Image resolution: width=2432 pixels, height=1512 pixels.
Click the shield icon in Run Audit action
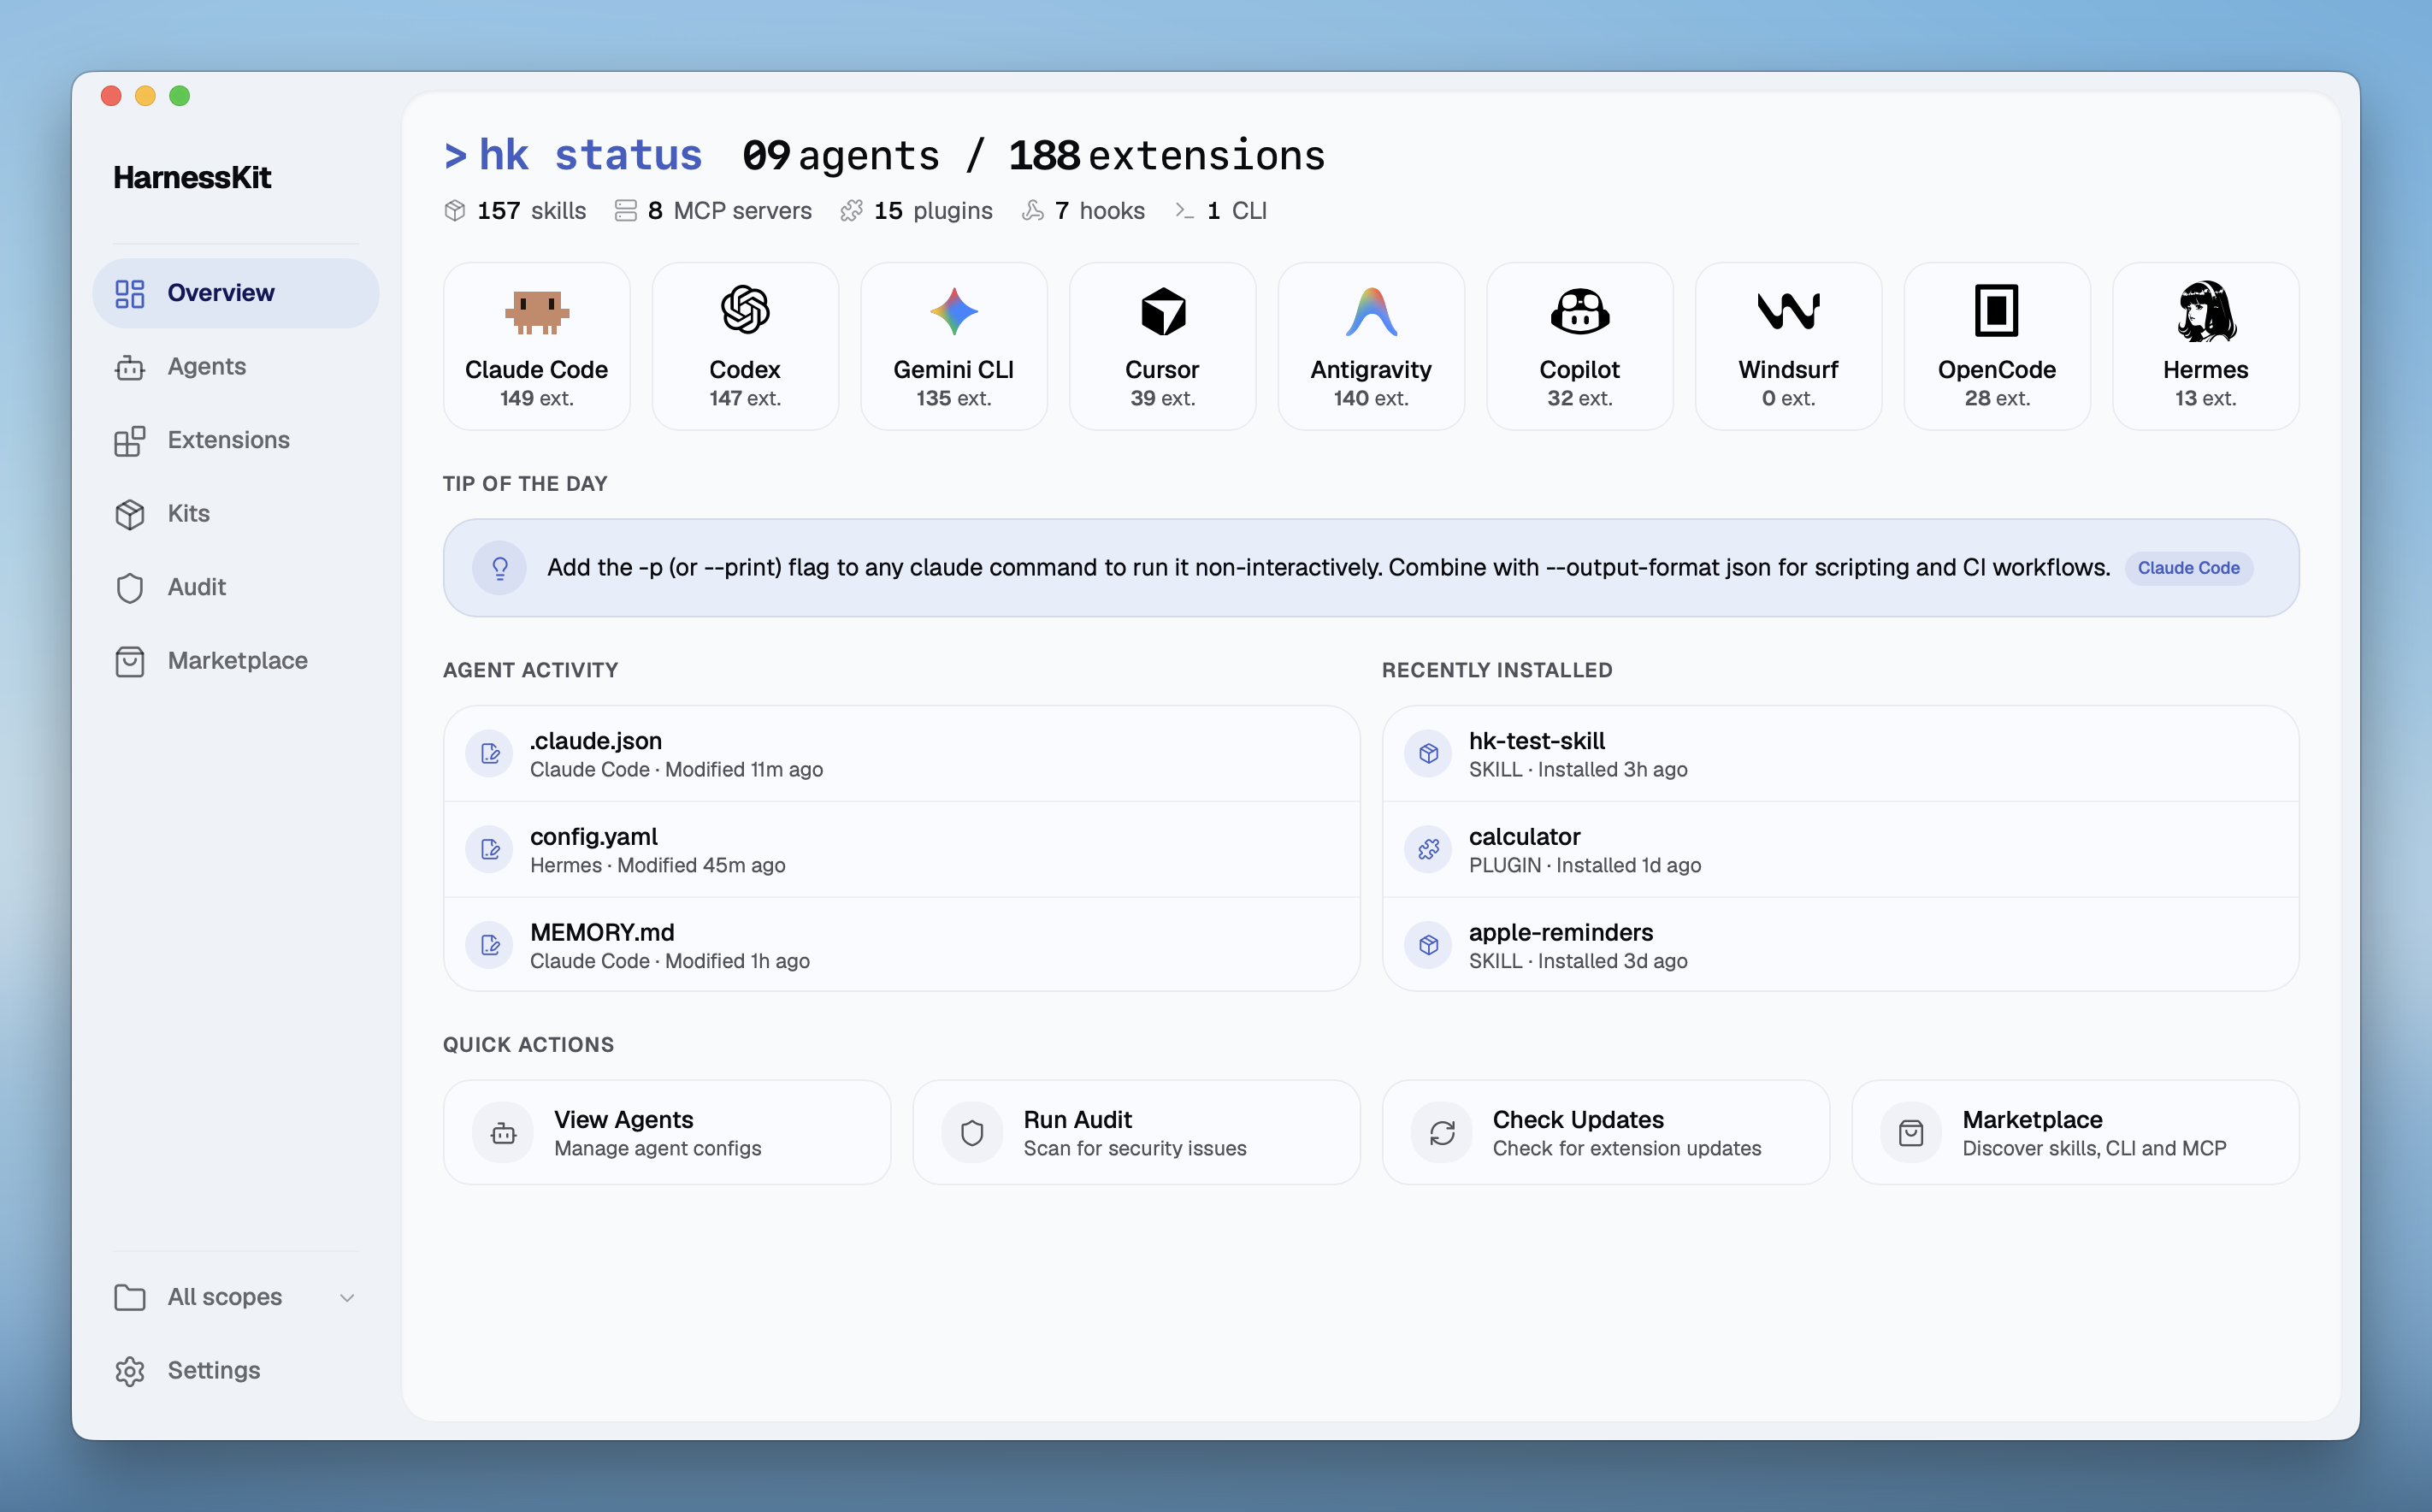click(x=972, y=1133)
